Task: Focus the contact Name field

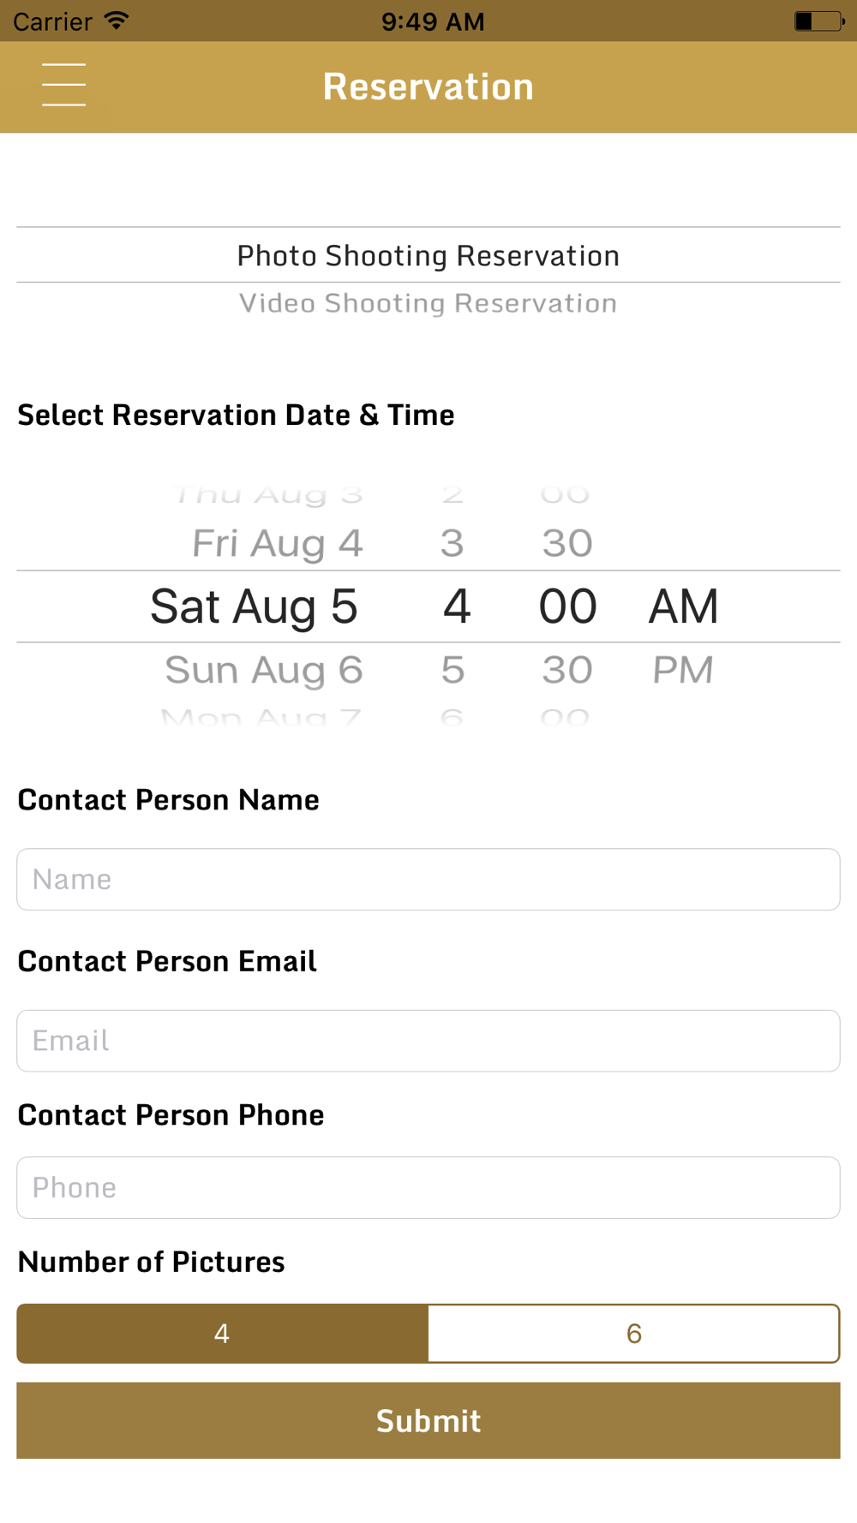Action: pos(428,879)
